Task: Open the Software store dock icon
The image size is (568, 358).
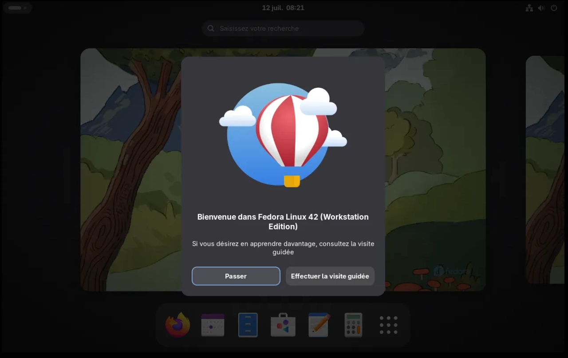Action: click(283, 325)
